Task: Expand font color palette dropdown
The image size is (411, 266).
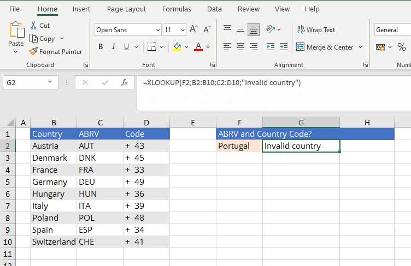Action: click(x=208, y=47)
